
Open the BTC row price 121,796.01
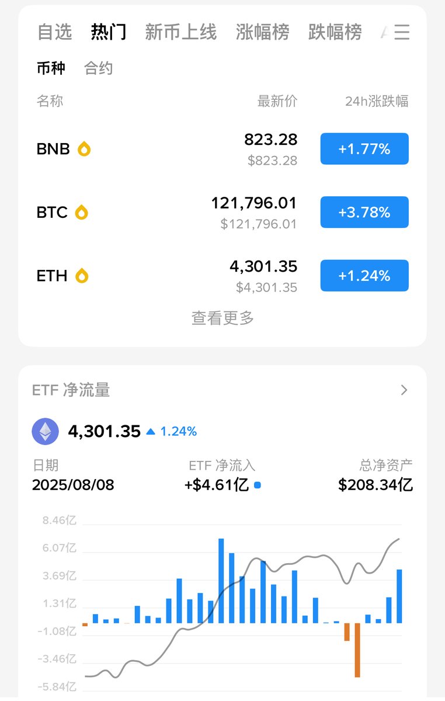point(254,203)
